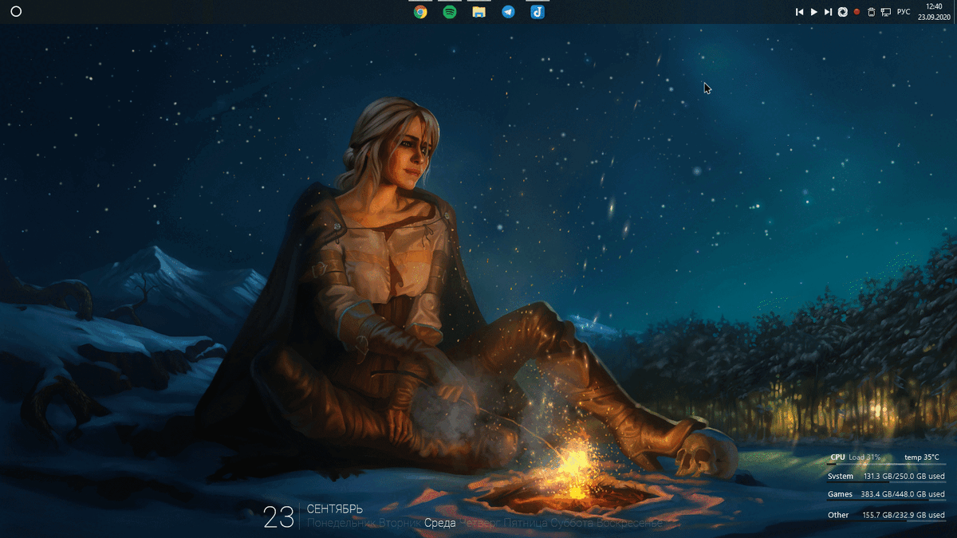The height and width of the screenshot is (538, 957).
Task: Click the CPU load widget label
Action: 855,457
